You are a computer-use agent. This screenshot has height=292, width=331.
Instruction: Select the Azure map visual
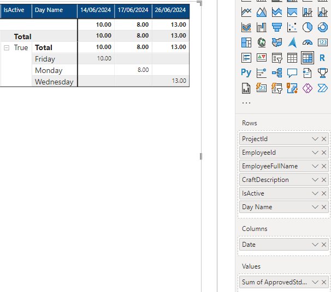tap(292, 42)
